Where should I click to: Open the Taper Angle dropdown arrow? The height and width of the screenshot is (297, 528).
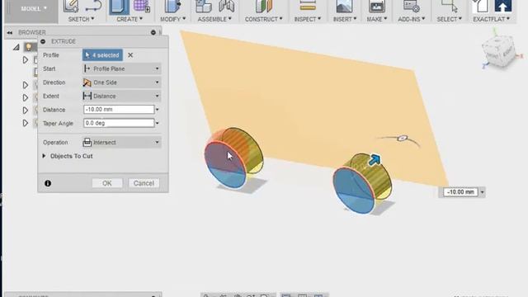click(158, 123)
